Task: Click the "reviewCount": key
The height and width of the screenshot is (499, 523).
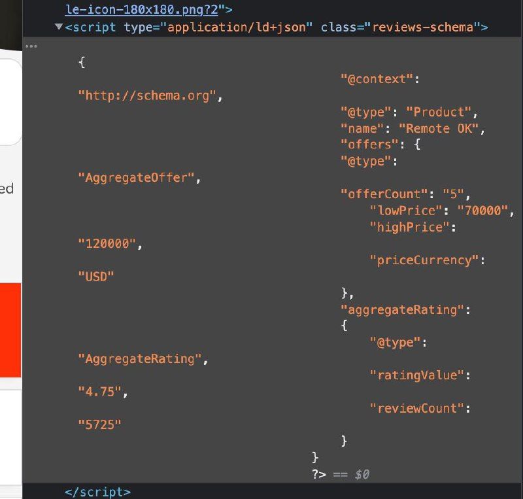Action: click(420, 408)
